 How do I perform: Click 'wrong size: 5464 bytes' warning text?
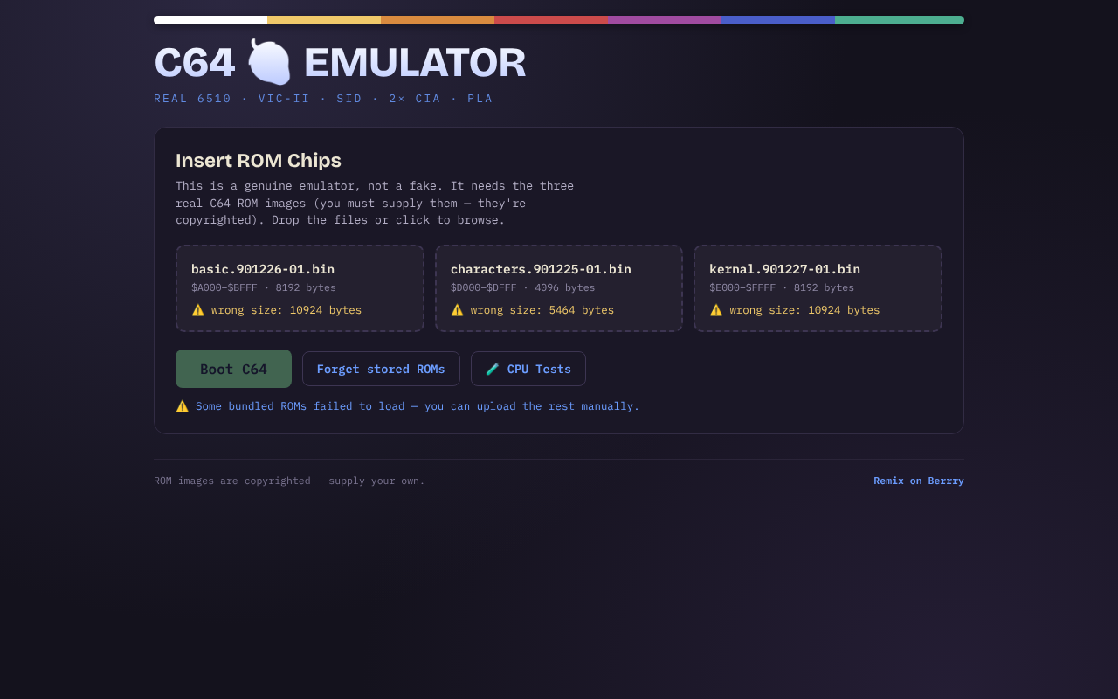click(x=542, y=310)
